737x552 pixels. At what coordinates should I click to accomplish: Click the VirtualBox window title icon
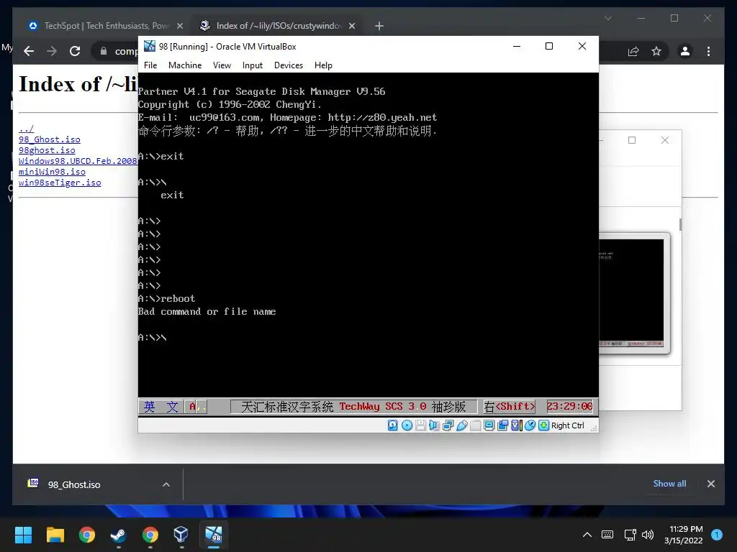pos(150,46)
